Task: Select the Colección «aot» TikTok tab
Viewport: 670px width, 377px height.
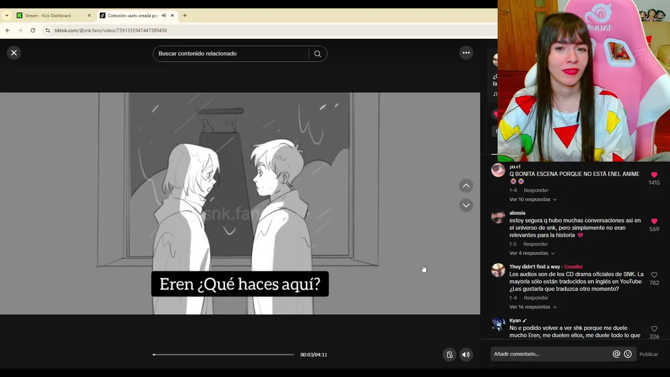Action: coord(133,16)
